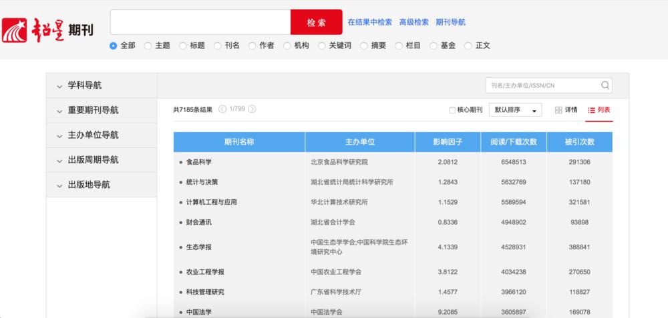Click the 1/799 page indicator

(237, 109)
